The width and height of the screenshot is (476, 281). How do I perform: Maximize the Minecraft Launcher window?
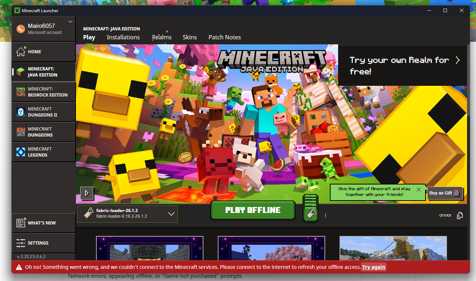click(x=445, y=10)
